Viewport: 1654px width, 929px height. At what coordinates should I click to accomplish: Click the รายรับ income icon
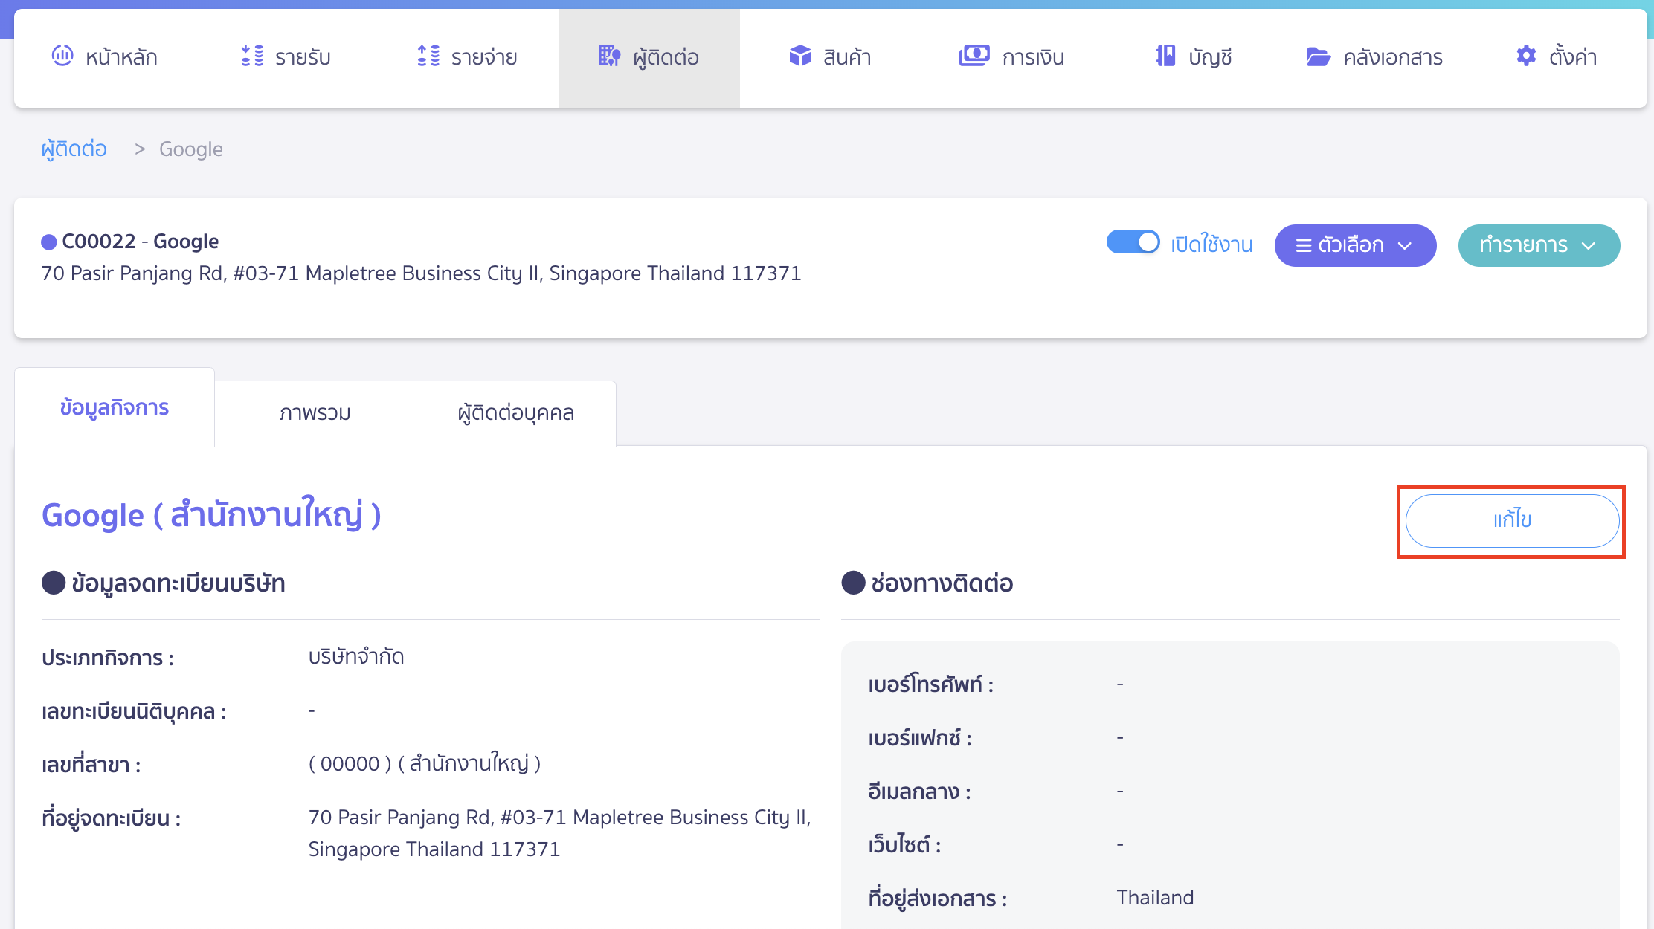pos(252,56)
